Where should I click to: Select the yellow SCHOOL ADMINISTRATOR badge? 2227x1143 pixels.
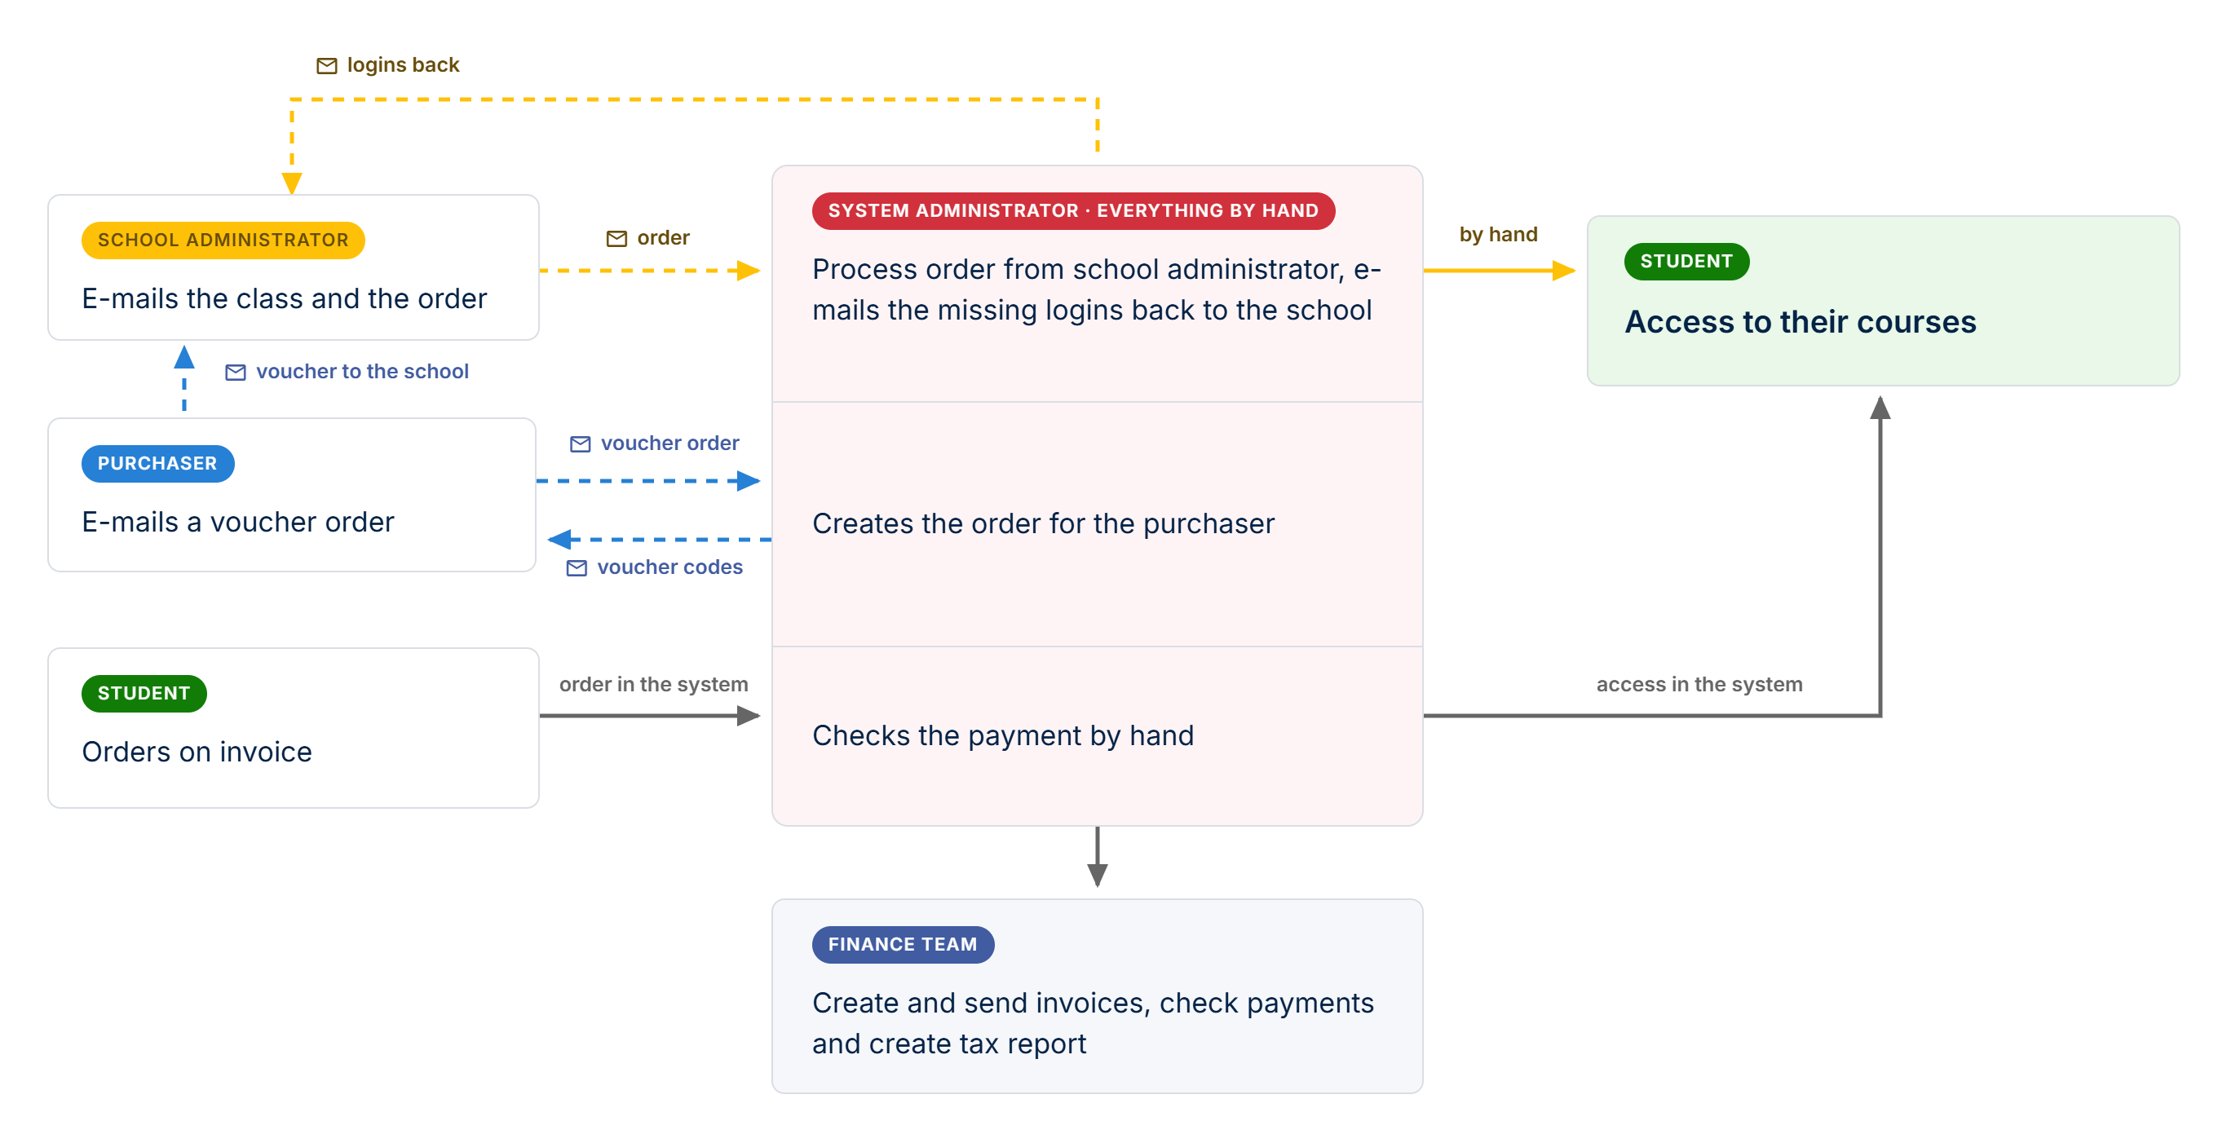coord(223,241)
